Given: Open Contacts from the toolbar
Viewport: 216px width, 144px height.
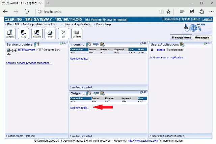Looking at the screenshot, I should click(77, 33).
